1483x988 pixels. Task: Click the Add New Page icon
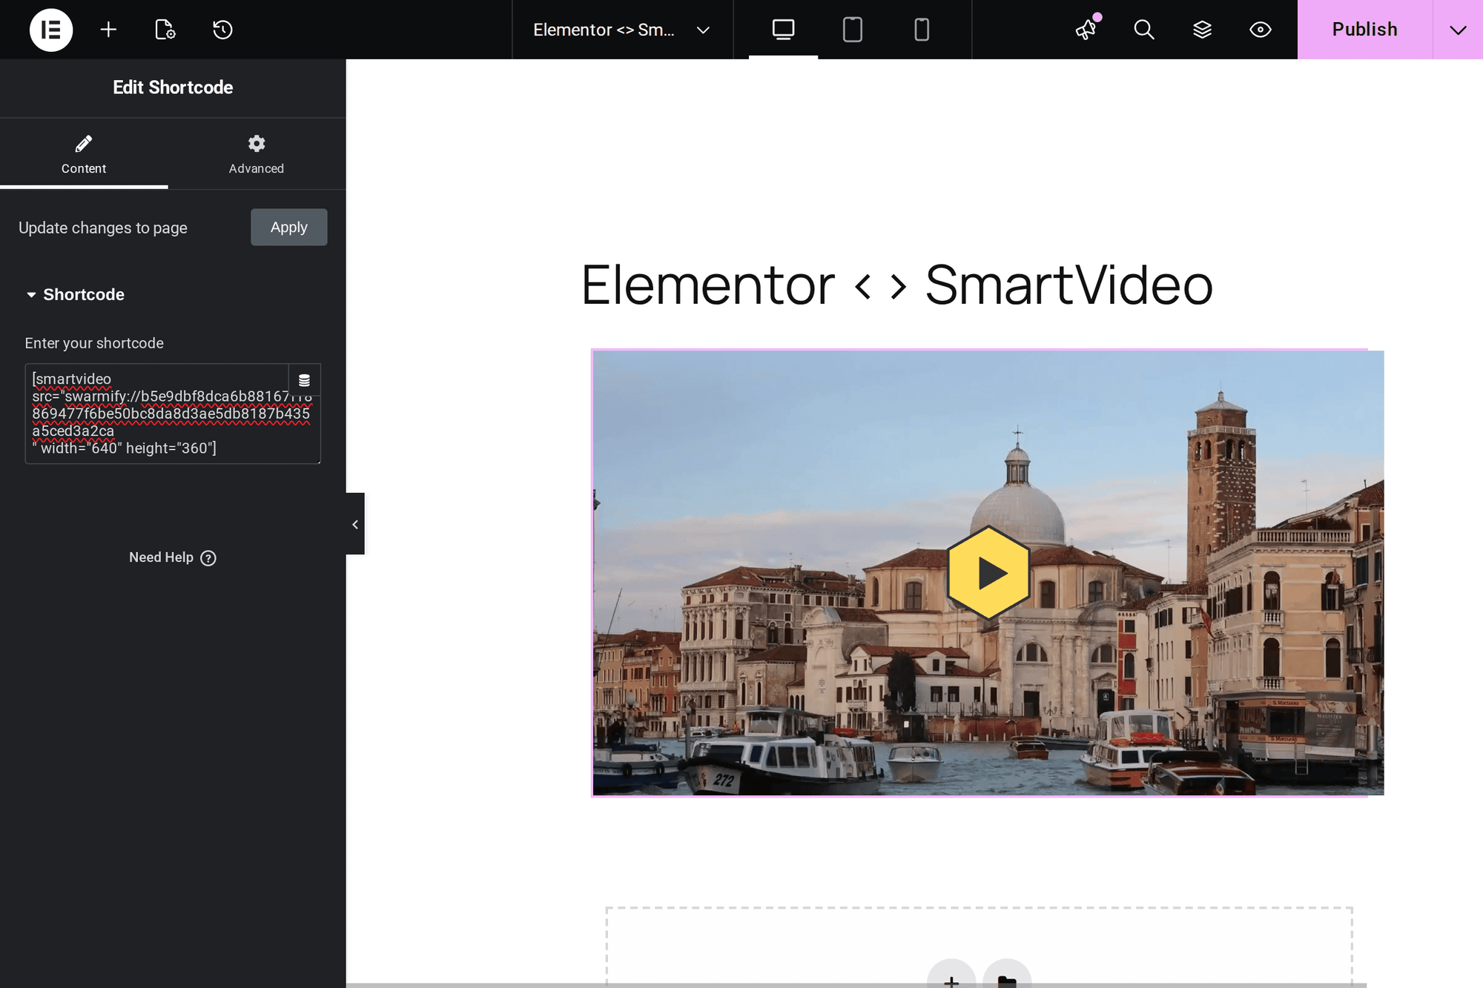[x=165, y=30]
